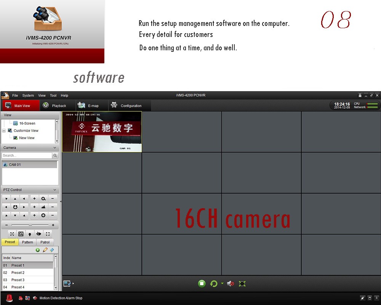This screenshot has height=305, width=381.
Task: Collapse the Customize View tree node
Action: pos(4,130)
